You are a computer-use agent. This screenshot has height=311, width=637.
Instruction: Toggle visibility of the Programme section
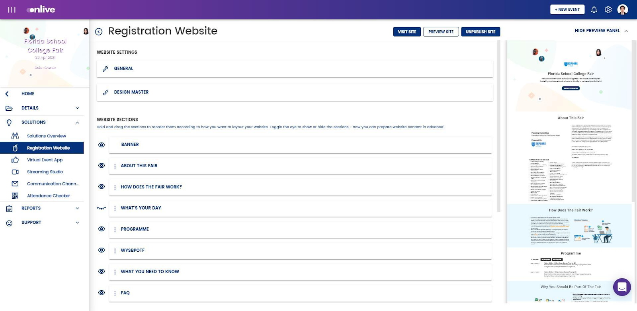click(x=102, y=229)
